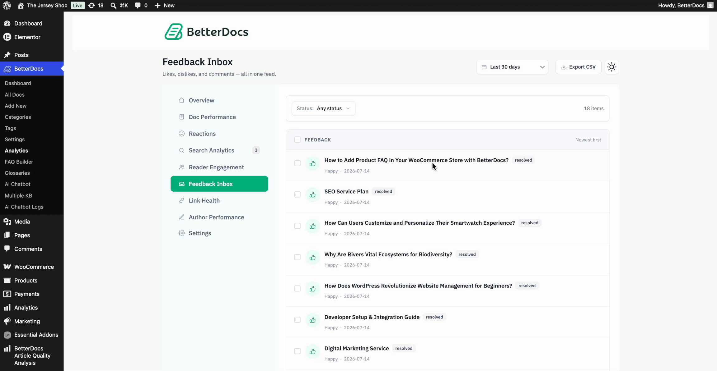Open the Last 30 days date dropdown
Screen dimensions: 717x371
[512, 67]
